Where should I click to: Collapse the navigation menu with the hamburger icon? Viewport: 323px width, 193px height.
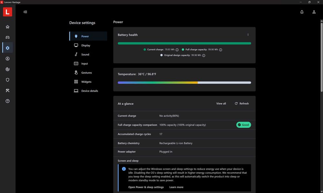25,12
